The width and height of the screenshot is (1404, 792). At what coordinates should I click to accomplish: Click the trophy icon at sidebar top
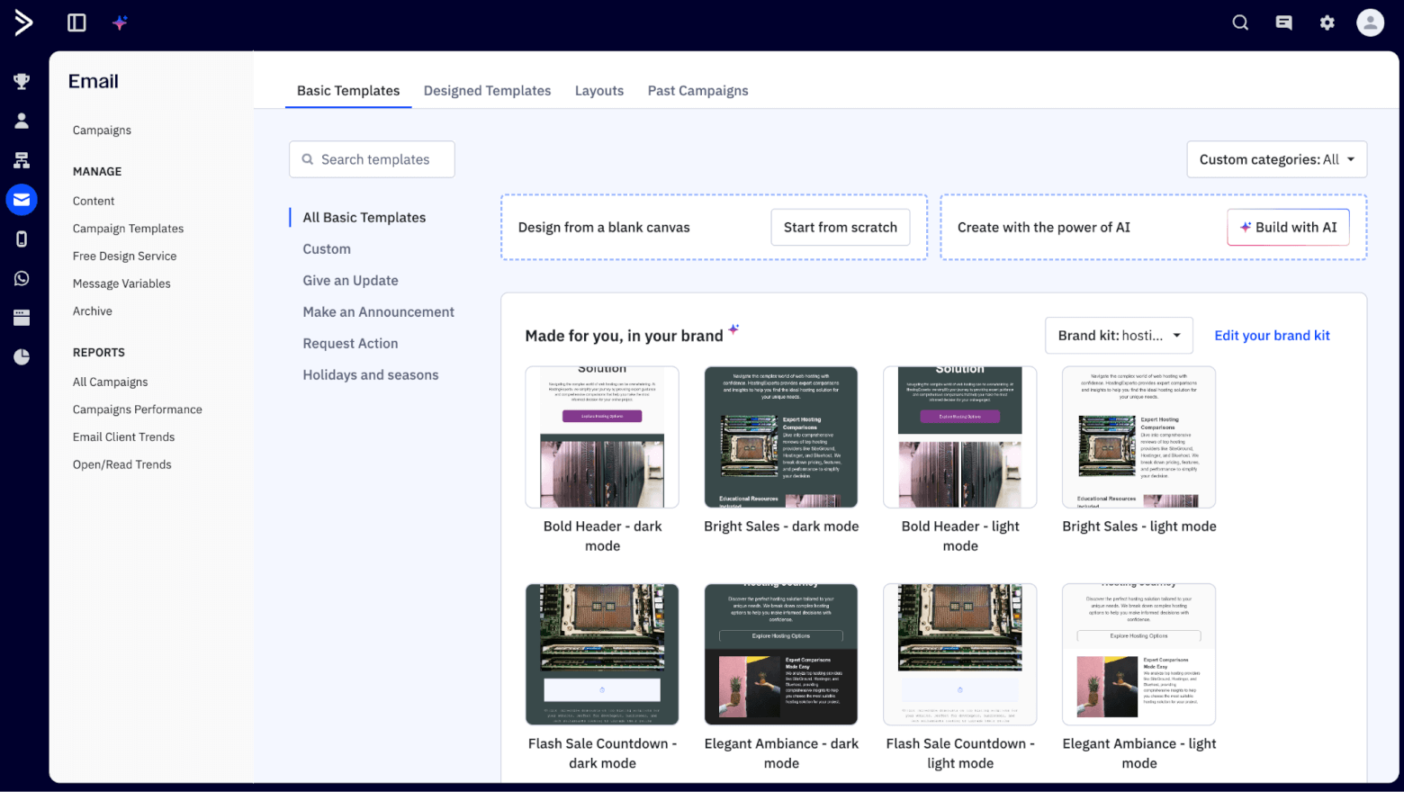tap(22, 80)
